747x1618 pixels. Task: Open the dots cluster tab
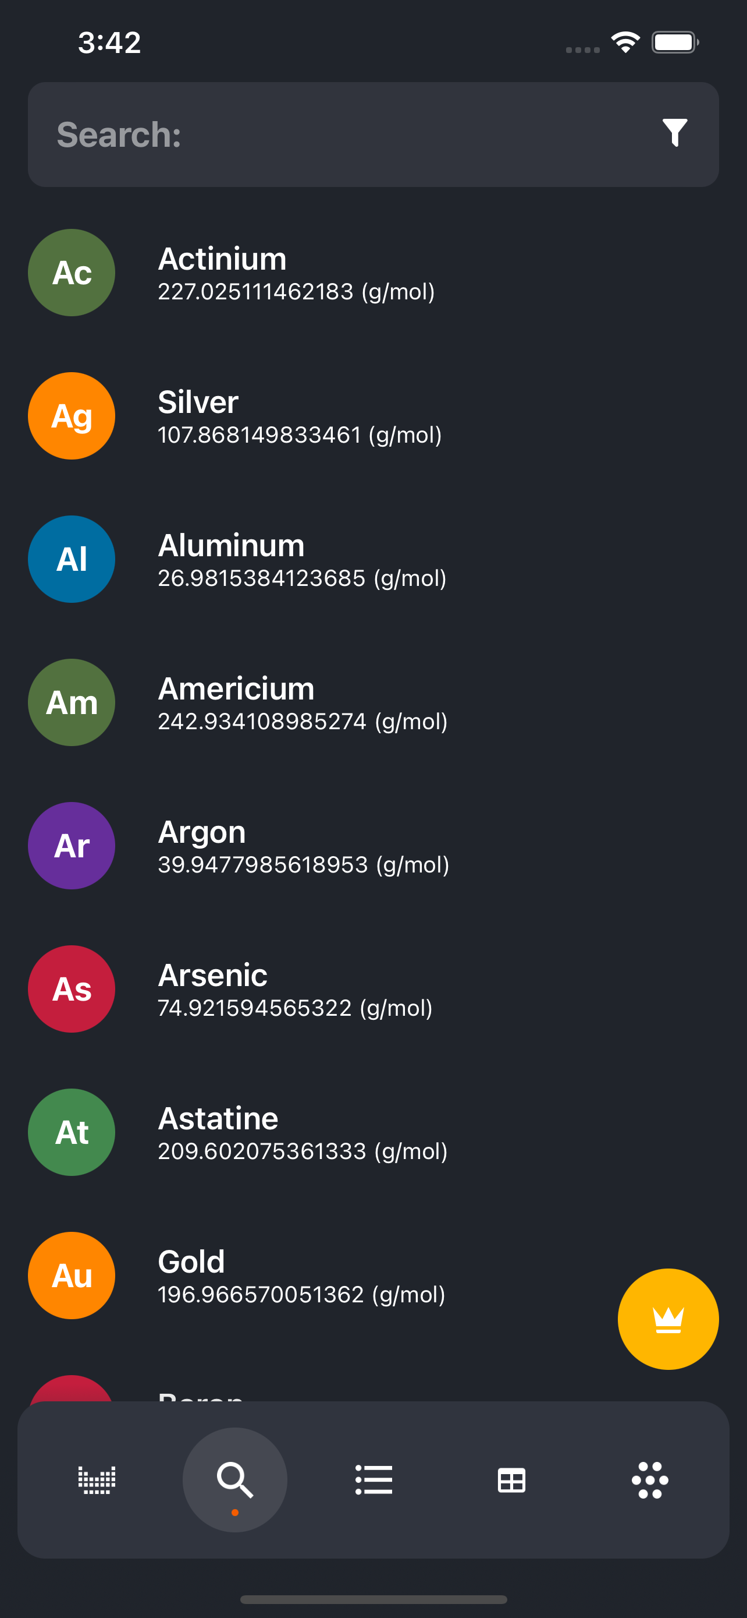[650, 1480]
